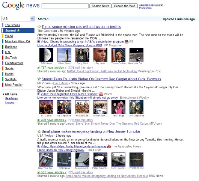Click PerezHilton thumbnail

(x=100, y=107)
